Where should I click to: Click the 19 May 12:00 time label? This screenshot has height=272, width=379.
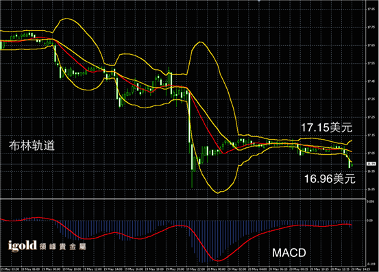point(93,269)
